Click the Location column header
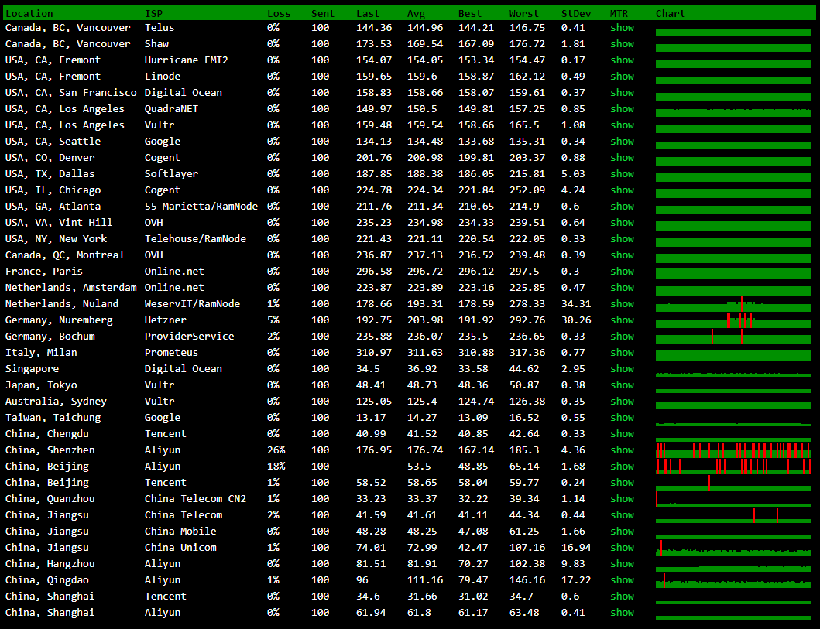 click(x=29, y=13)
